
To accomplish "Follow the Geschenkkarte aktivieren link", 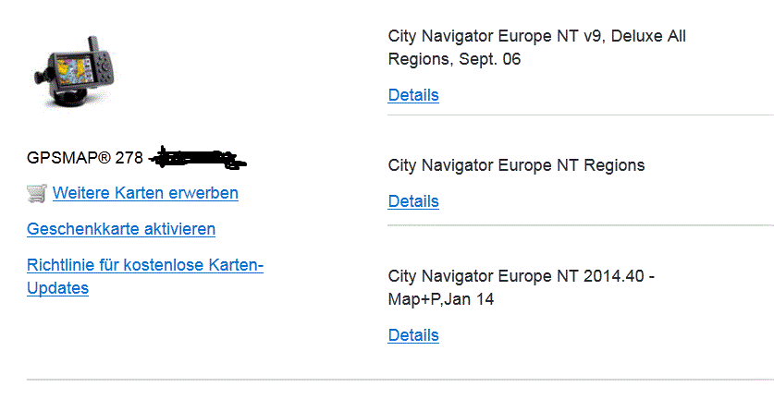I will pyautogui.click(x=121, y=228).
